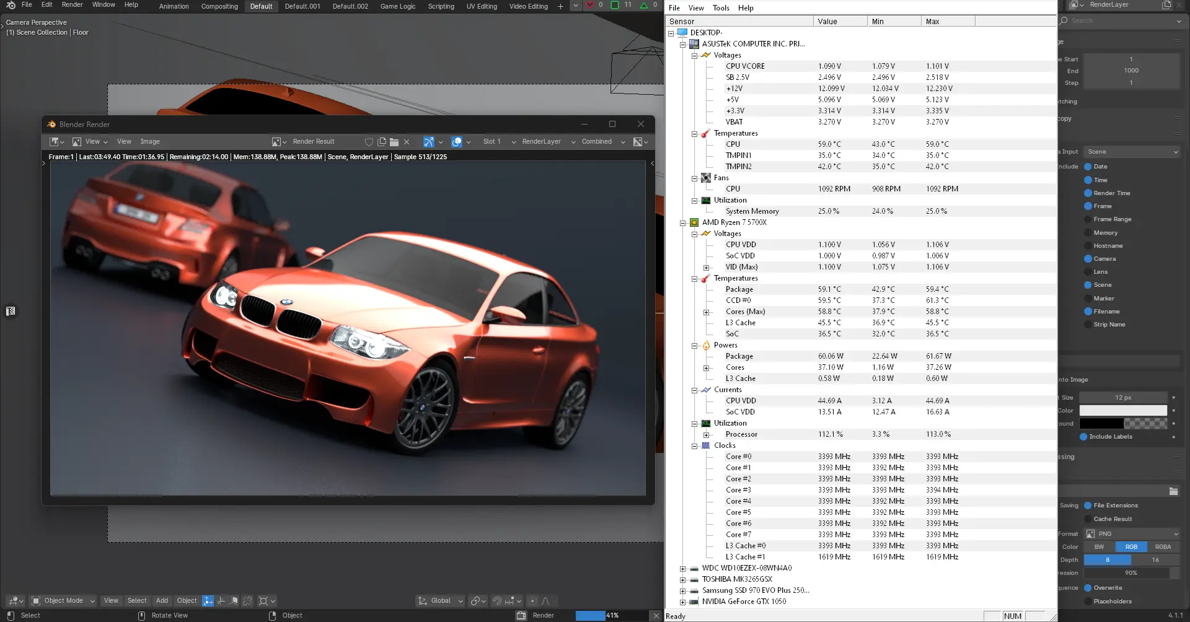Cancel the render with the X button

(x=656, y=616)
